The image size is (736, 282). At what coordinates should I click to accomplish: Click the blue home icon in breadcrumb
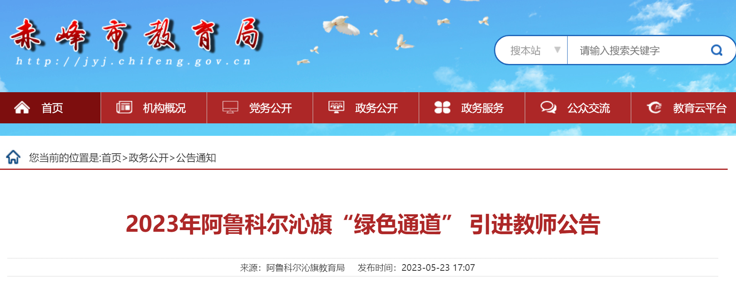(13, 157)
